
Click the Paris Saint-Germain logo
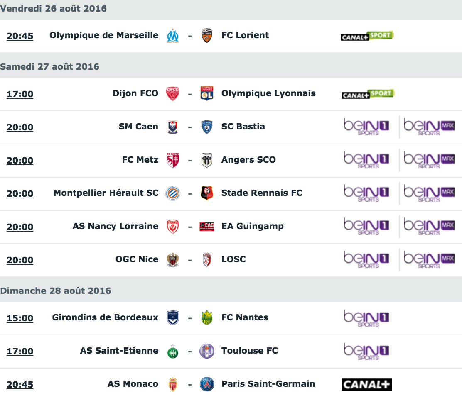(207, 384)
